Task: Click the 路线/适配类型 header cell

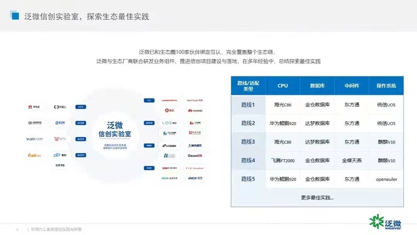Action: click(x=248, y=86)
